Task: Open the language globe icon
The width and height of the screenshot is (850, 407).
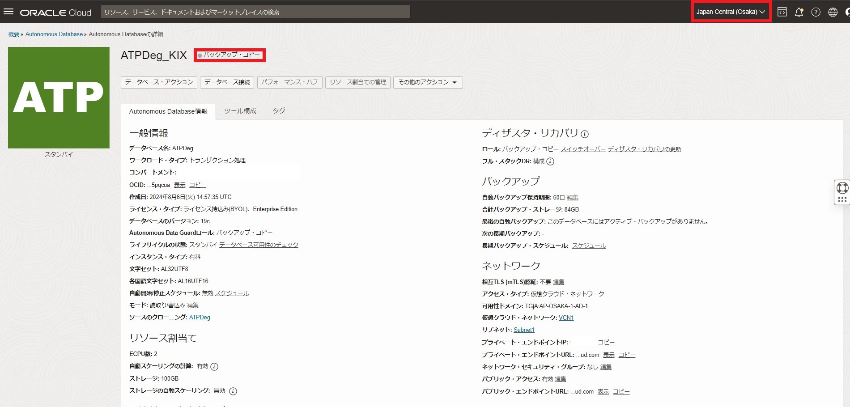Action: pyautogui.click(x=833, y=12)
